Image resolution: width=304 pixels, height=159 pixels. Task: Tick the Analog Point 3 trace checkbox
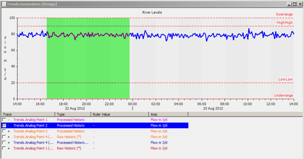click(x=4, y=131)
